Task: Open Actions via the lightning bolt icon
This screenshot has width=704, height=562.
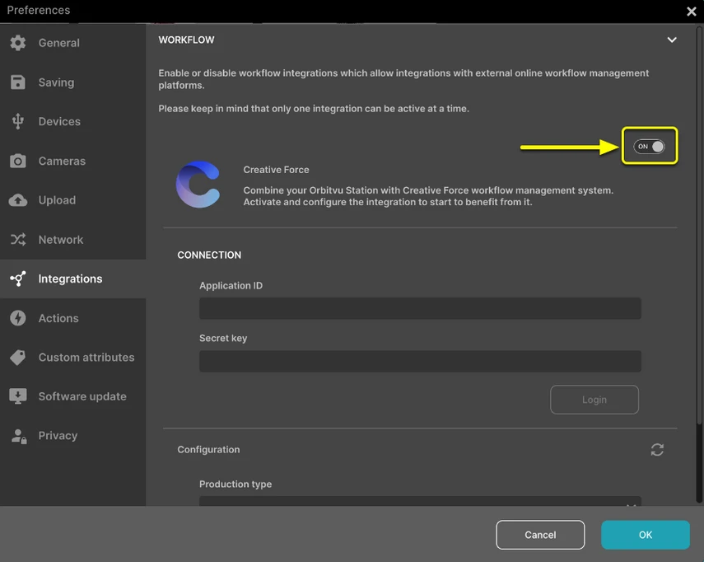Action: point(18,318)
